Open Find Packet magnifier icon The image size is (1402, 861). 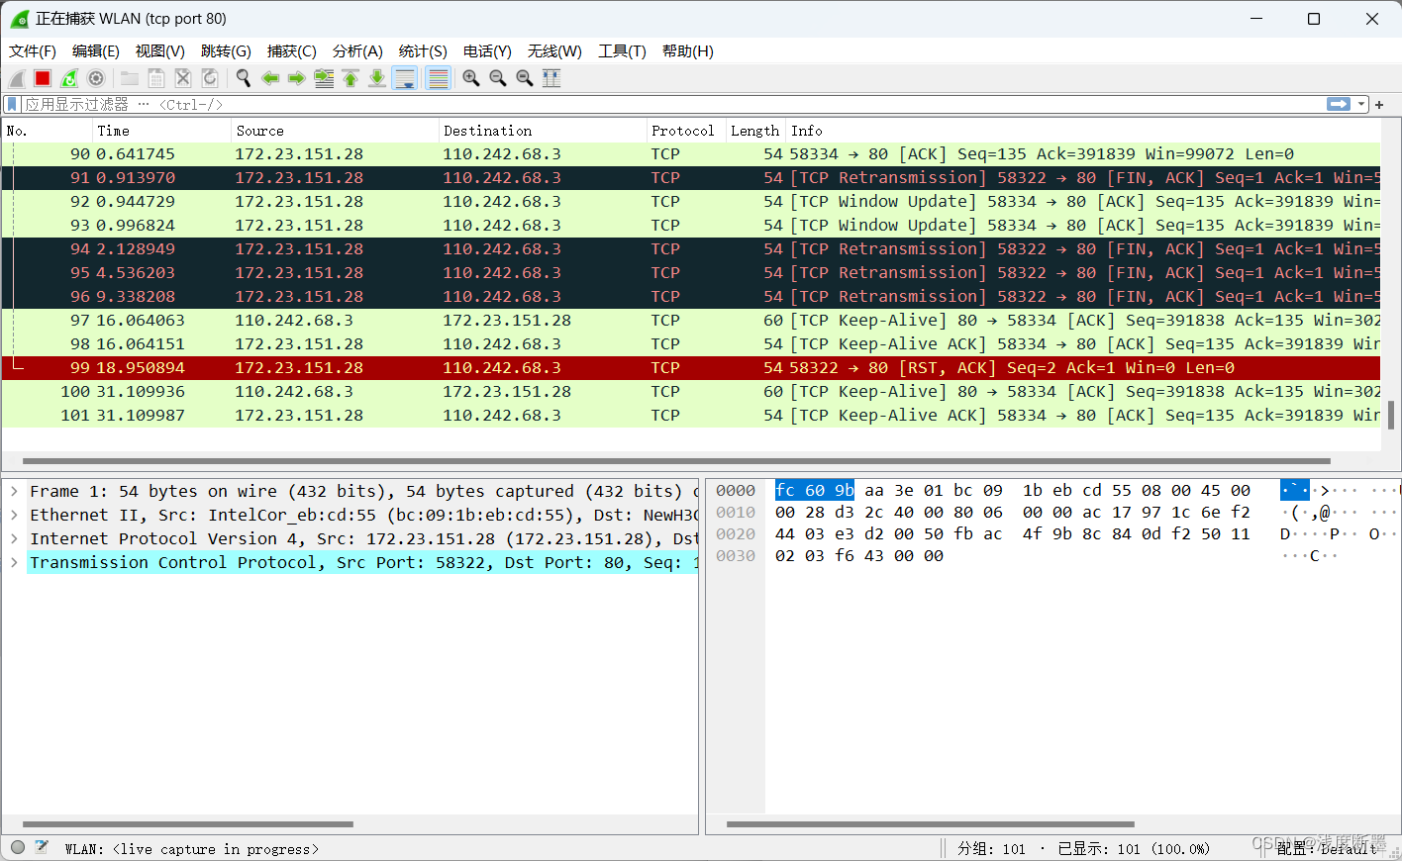click(x=243, y=78)
